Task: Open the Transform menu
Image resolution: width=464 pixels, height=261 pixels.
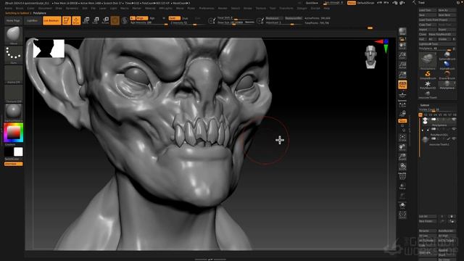Action: tap(286, 8)
